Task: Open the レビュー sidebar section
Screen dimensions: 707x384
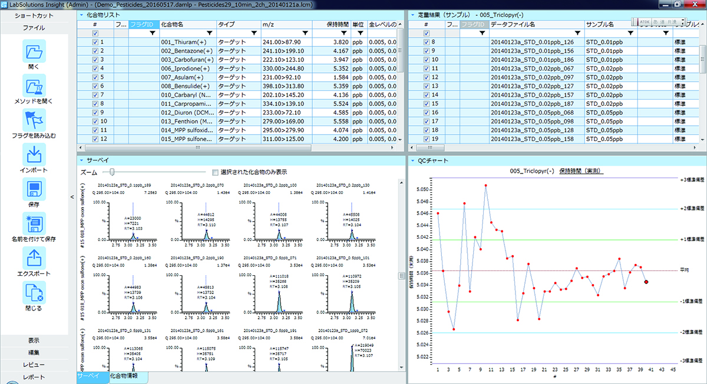Action: (34, 365)
